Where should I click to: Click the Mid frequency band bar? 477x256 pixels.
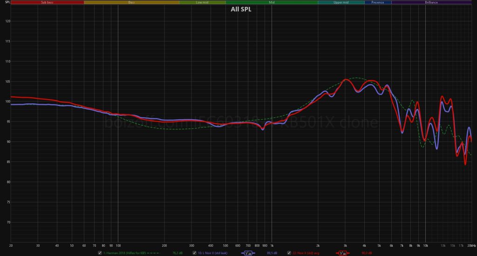click(272, 2)
